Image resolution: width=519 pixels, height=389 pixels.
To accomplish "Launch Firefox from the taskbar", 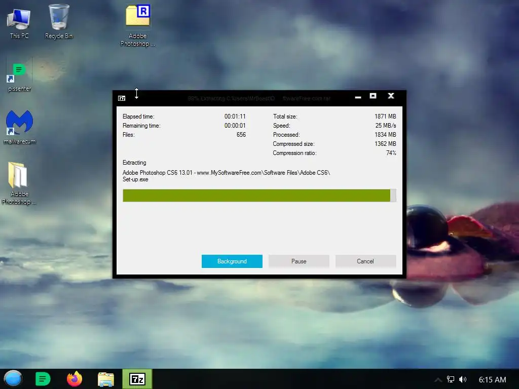I will [75, 379].
